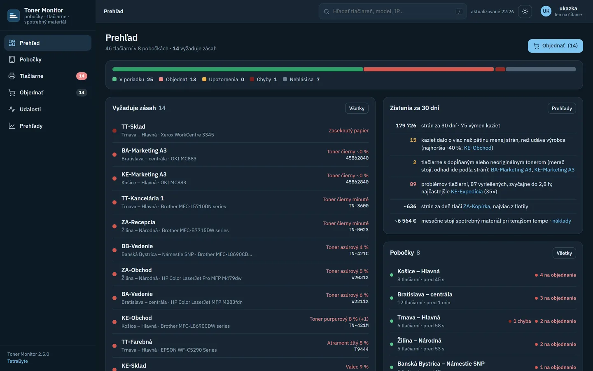Toggle the light/dark theme sun icon

click(525, 12)
